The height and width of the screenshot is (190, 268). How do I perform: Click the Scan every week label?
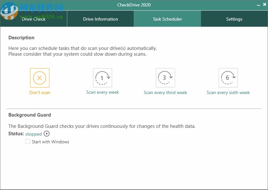[x=103, y=92]
